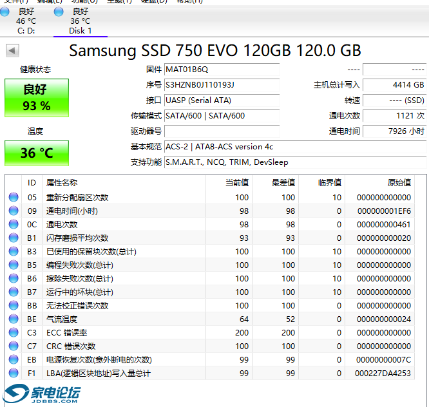Click the ID column header
The width and height of the screenshot is (429, 407).
tap(32, 182)
